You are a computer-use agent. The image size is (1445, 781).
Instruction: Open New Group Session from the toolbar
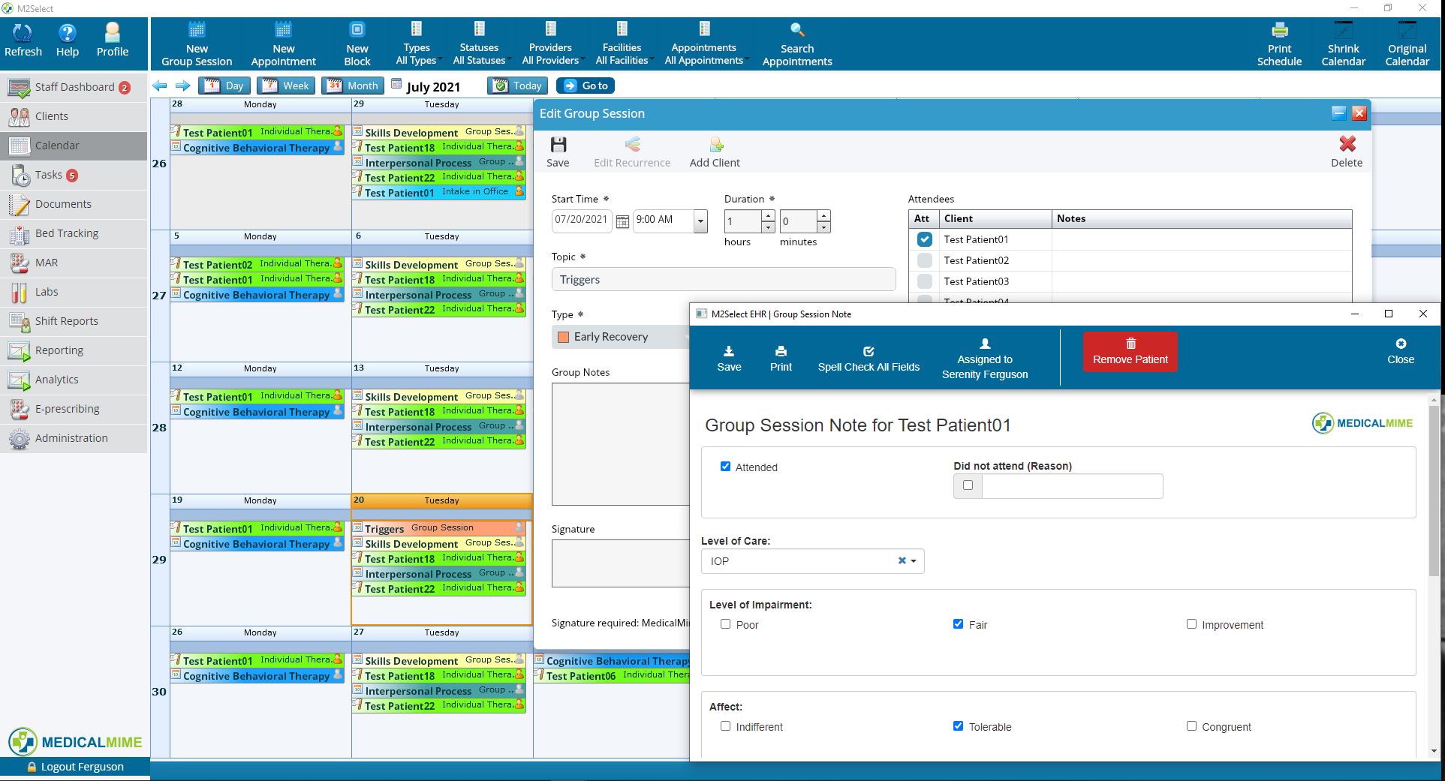[x=196, y=43]
